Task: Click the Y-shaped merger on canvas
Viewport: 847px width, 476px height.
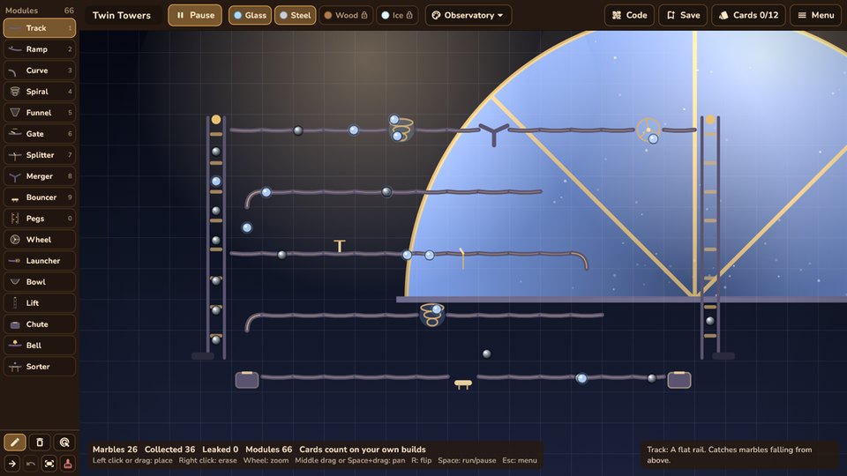Action: [494, 133]
